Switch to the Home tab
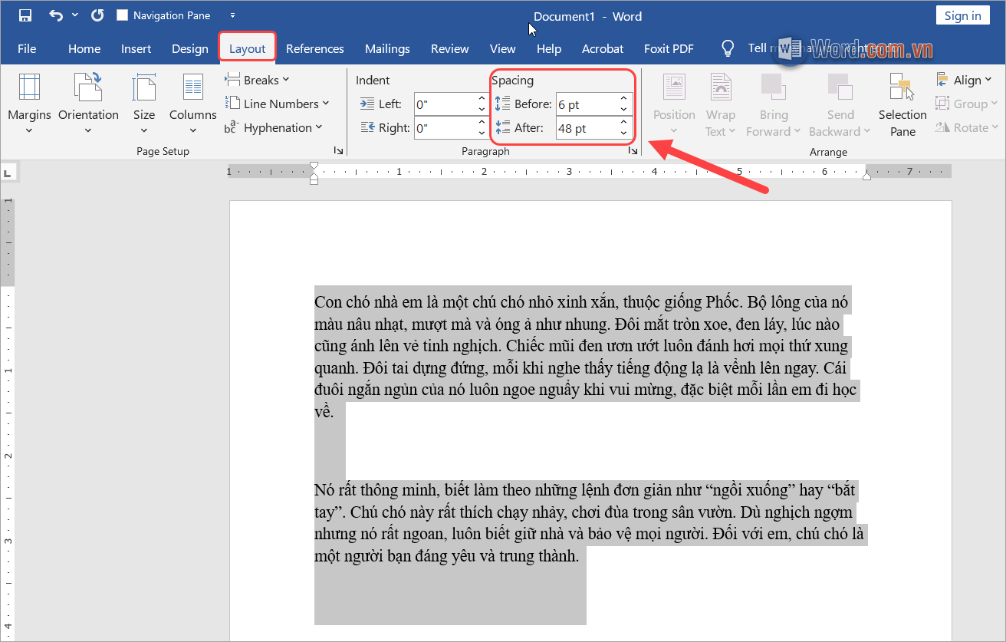This screenshot has height=642, width=1006. (84, 48)
